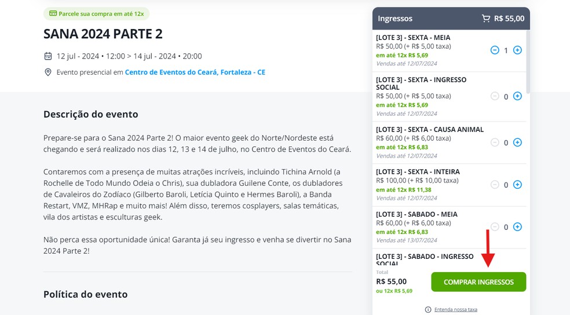Add one SABADO - MEIA ticket
570x315 pixels.
point(517,227)
